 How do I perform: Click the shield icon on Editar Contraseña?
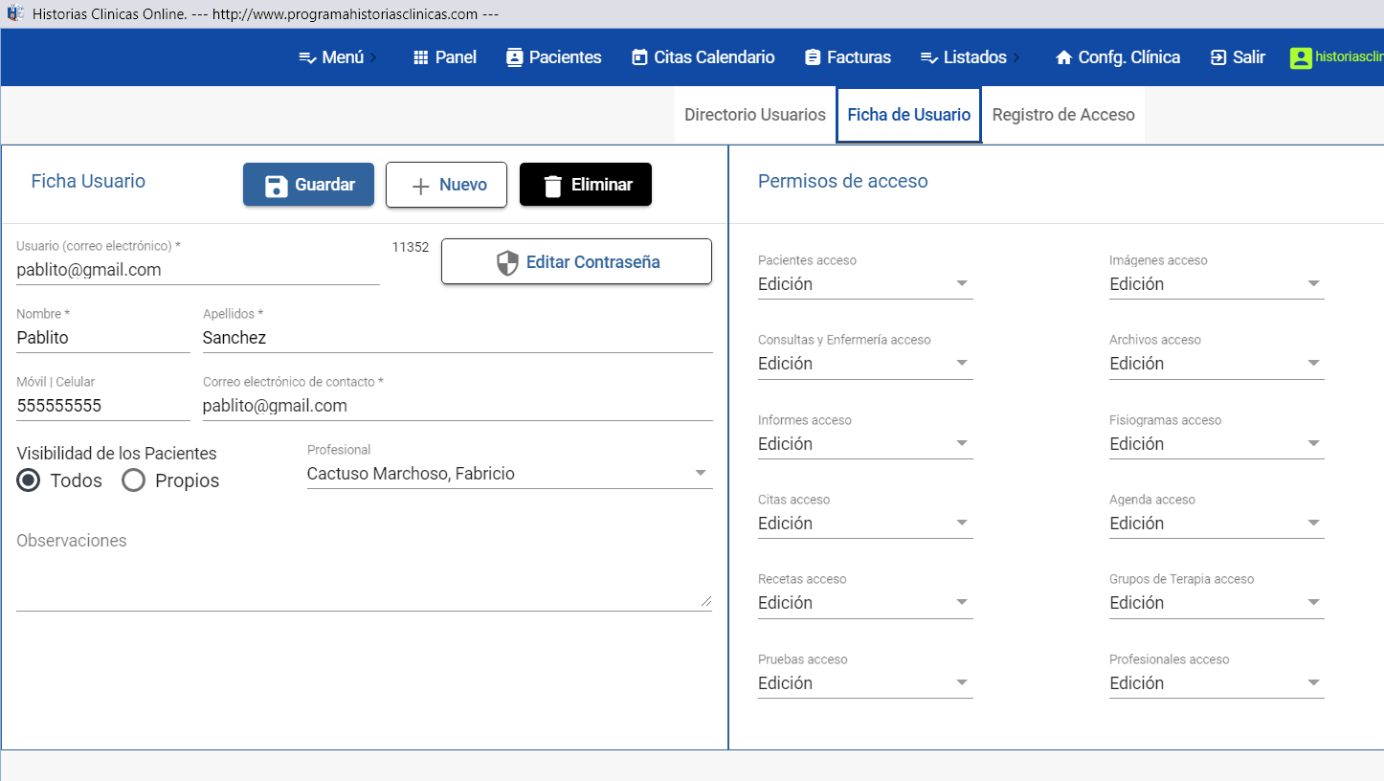507,263
